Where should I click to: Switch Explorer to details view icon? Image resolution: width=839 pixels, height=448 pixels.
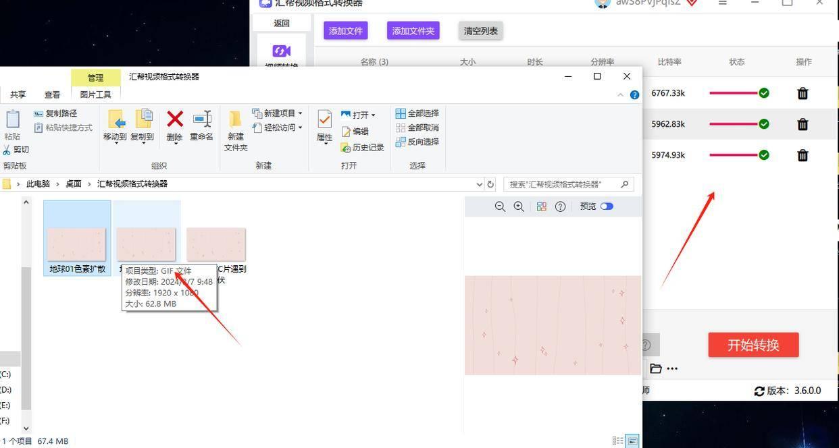[x=617, y=441]
